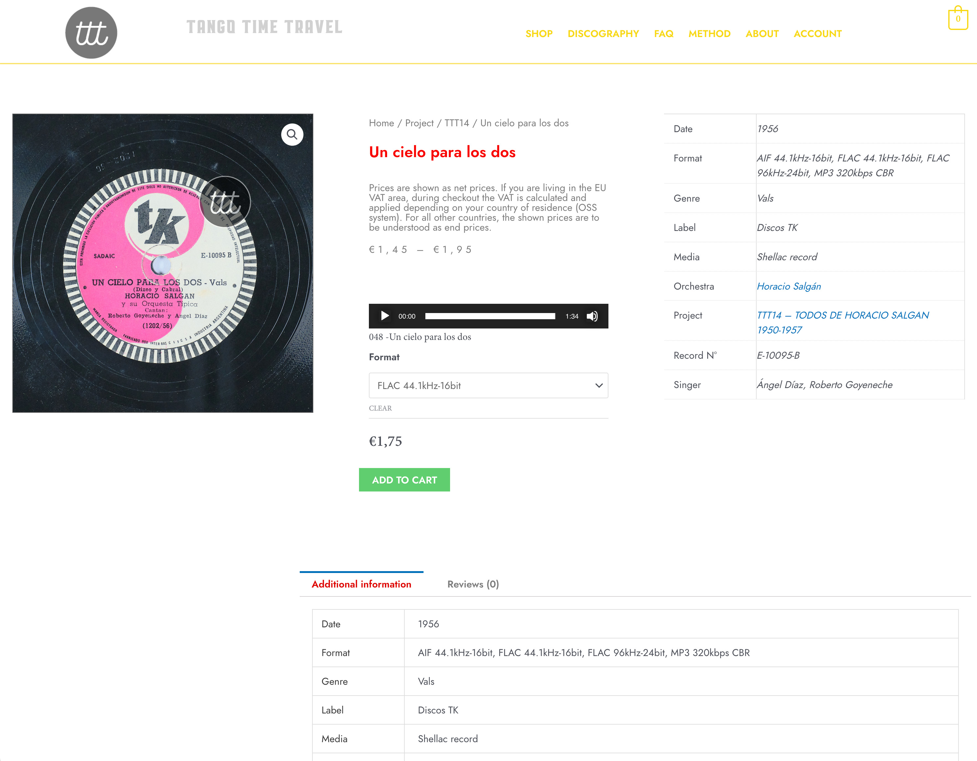The width and height of the screenshot is (977, 761).
Task: Click the singer value 'Ángel Díaz, Roberto Goyeneche'
Action: tap(825, 385)
